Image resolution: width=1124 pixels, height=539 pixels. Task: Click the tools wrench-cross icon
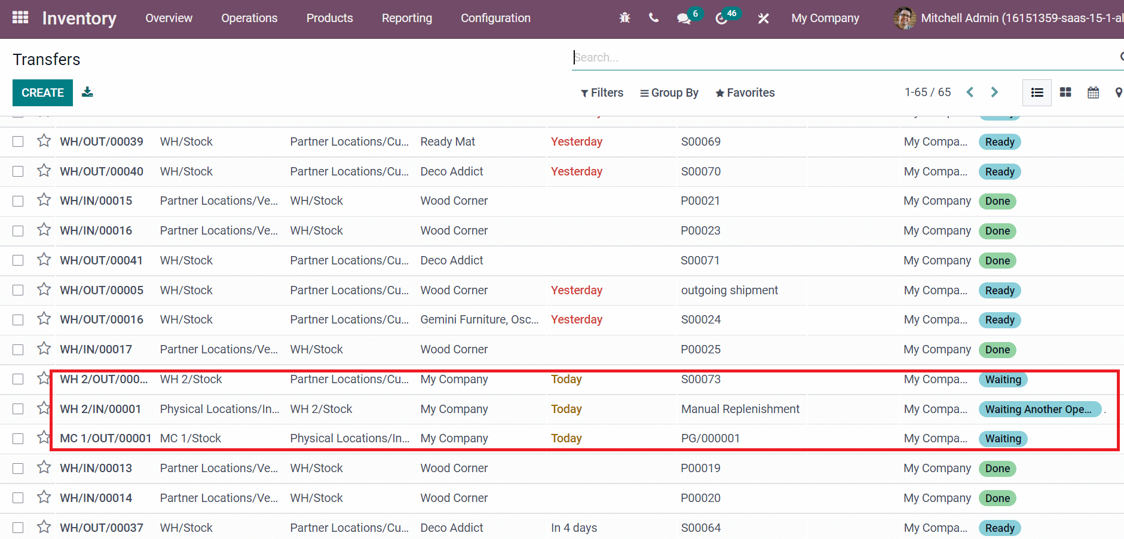[x=763, y=19]
